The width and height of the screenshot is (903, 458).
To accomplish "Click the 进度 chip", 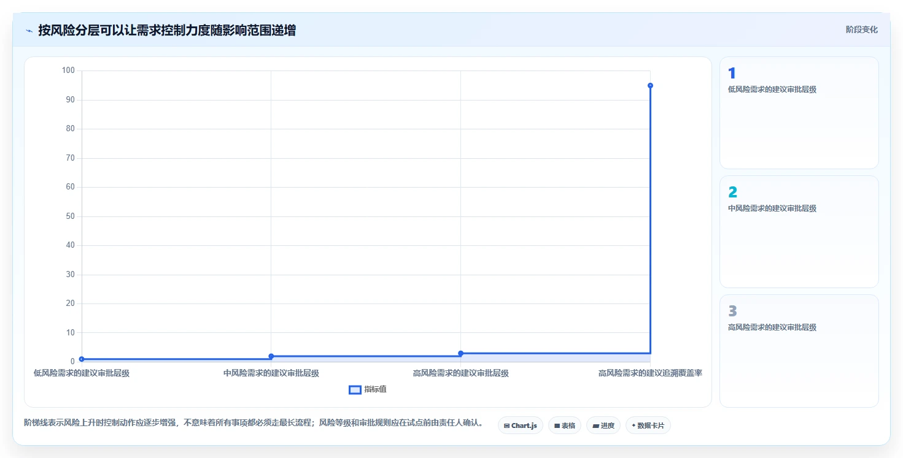I will coord(603,426).
